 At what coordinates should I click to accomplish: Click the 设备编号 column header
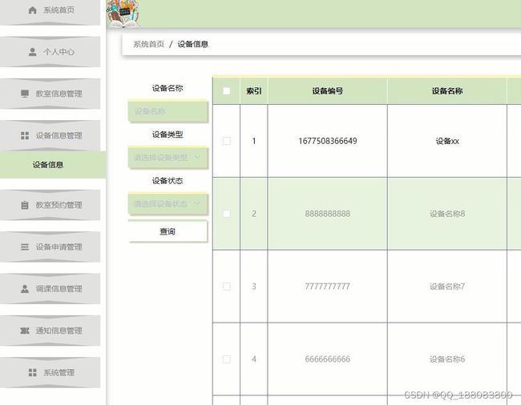[327, 91]
